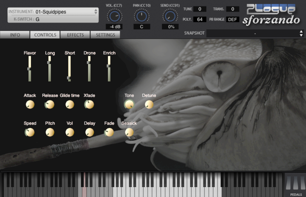Click the Long slider handle
The height and width of the screenshot is (197, 306).
click(x=49, y=62)
